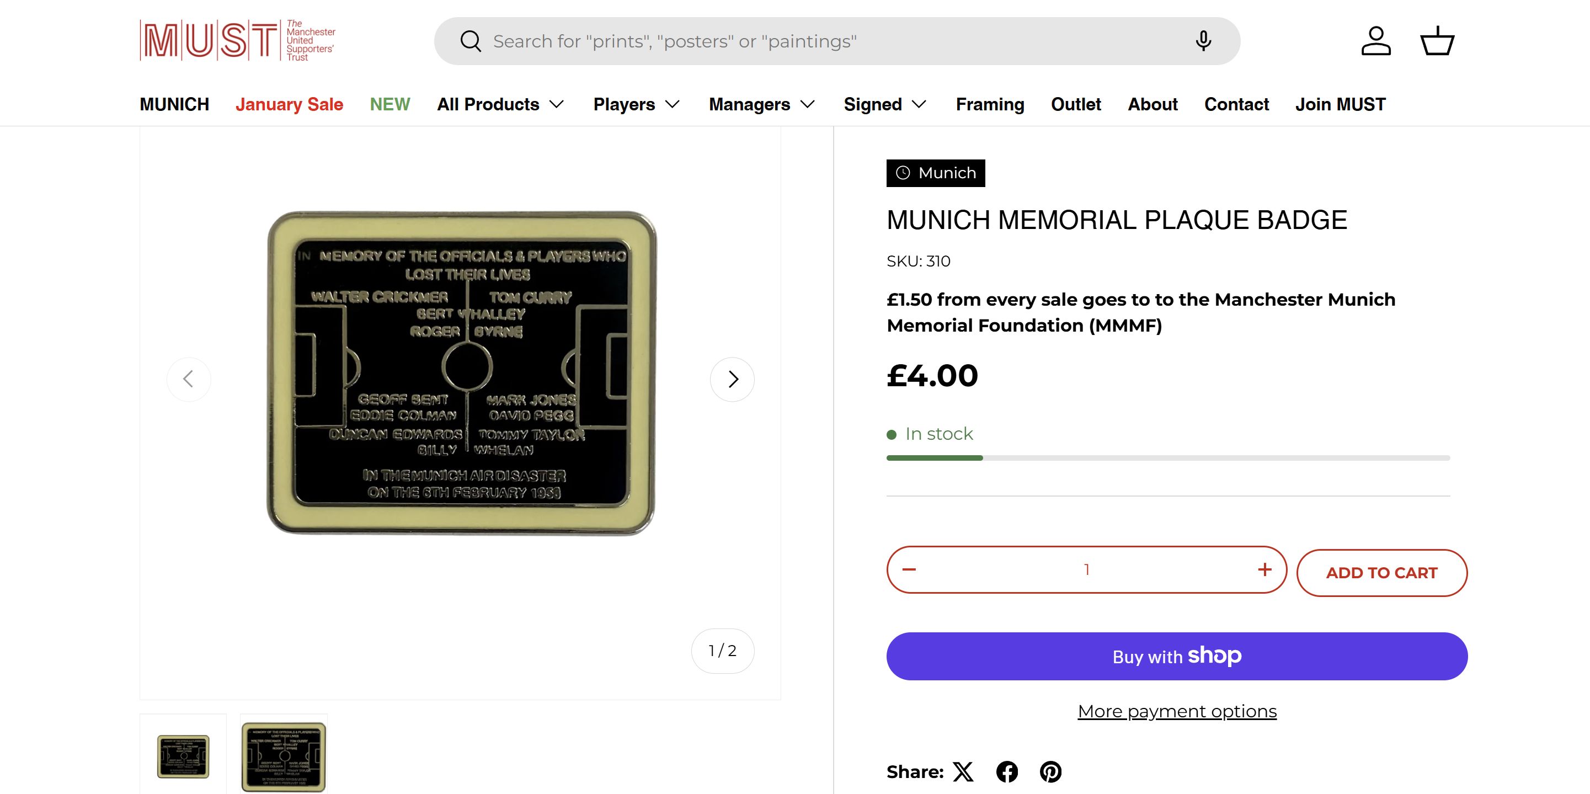Viewport: 1590px width, 794px height.
Task: Click the More payment options link
Action: pyautogui.click(x=1177, y=711)
